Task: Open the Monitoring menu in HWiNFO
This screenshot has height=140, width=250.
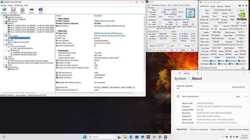Action: click(19, 5)
